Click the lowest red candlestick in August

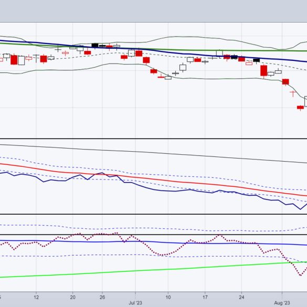pos(300,108)
